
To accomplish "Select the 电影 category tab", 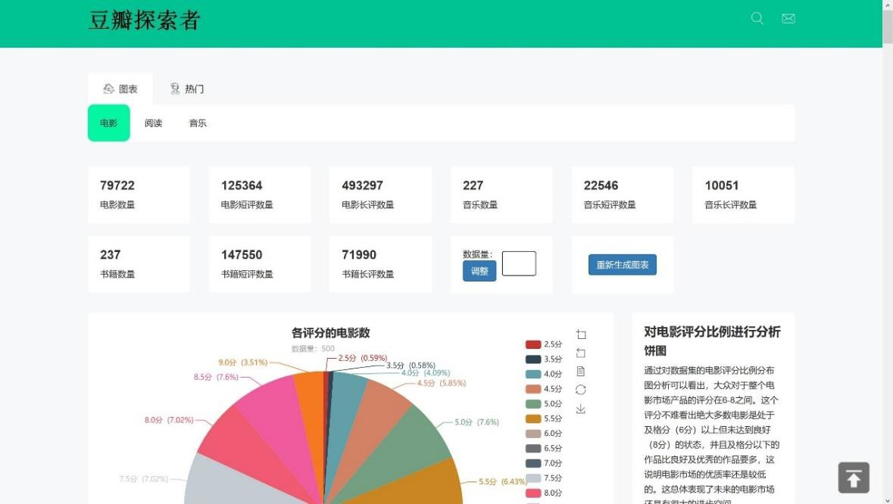I will [x=109, y=123].
